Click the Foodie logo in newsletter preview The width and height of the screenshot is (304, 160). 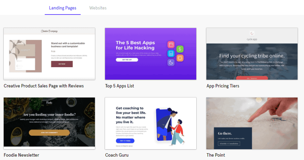[x=49, y=103]
